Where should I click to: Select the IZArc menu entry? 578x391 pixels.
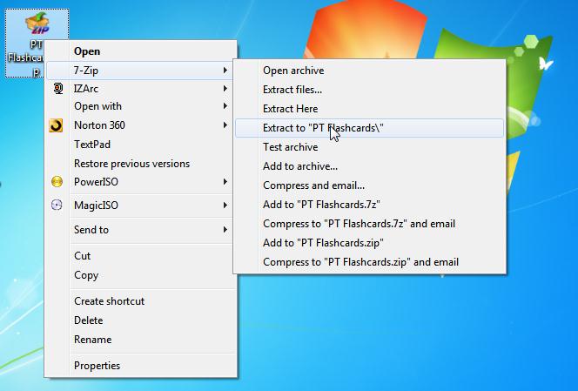(x=140, y=89)
